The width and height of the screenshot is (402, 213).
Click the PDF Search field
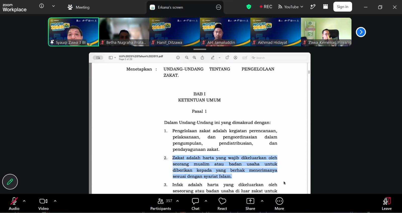279,58
